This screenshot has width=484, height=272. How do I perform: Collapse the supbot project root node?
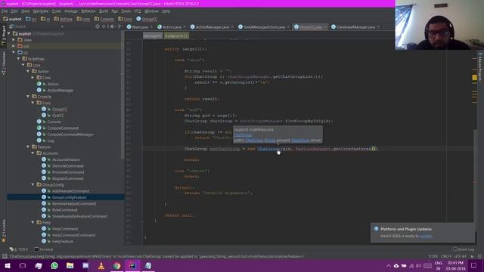pos(9,33)
